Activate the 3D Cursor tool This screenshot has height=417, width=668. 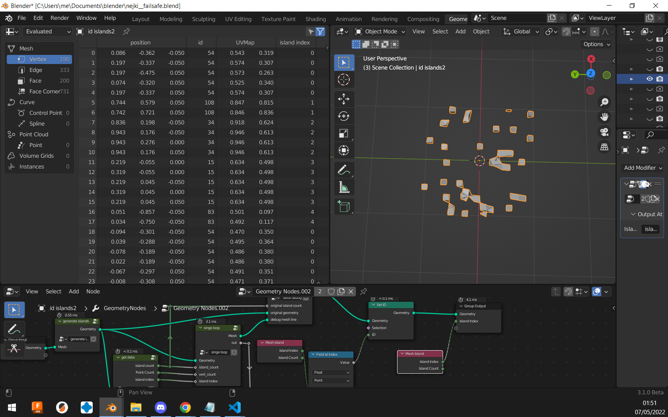tap(344, 80)
